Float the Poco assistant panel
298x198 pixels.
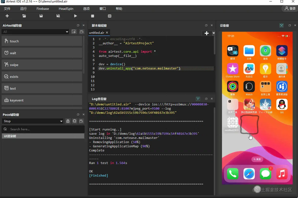tap(78, 115)
